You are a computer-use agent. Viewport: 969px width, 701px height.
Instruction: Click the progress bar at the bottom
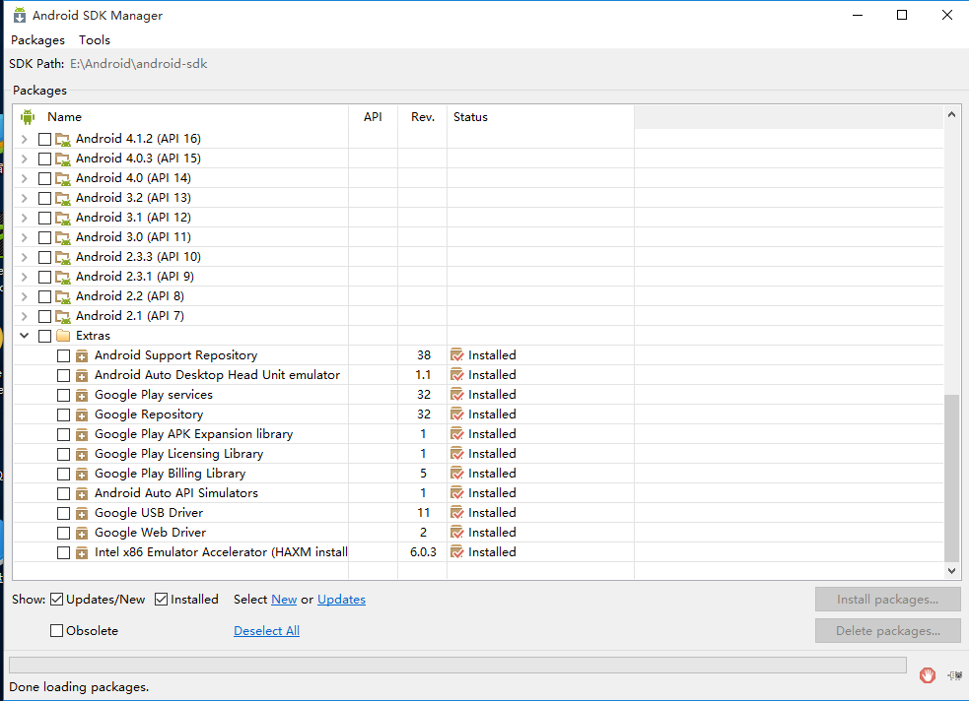(x=457, y=665)
